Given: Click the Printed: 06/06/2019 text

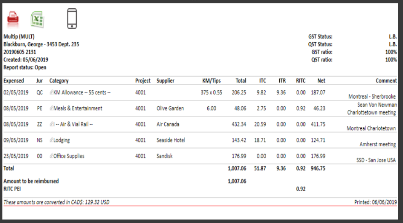Looking at the screenshot, I should 376,202.
